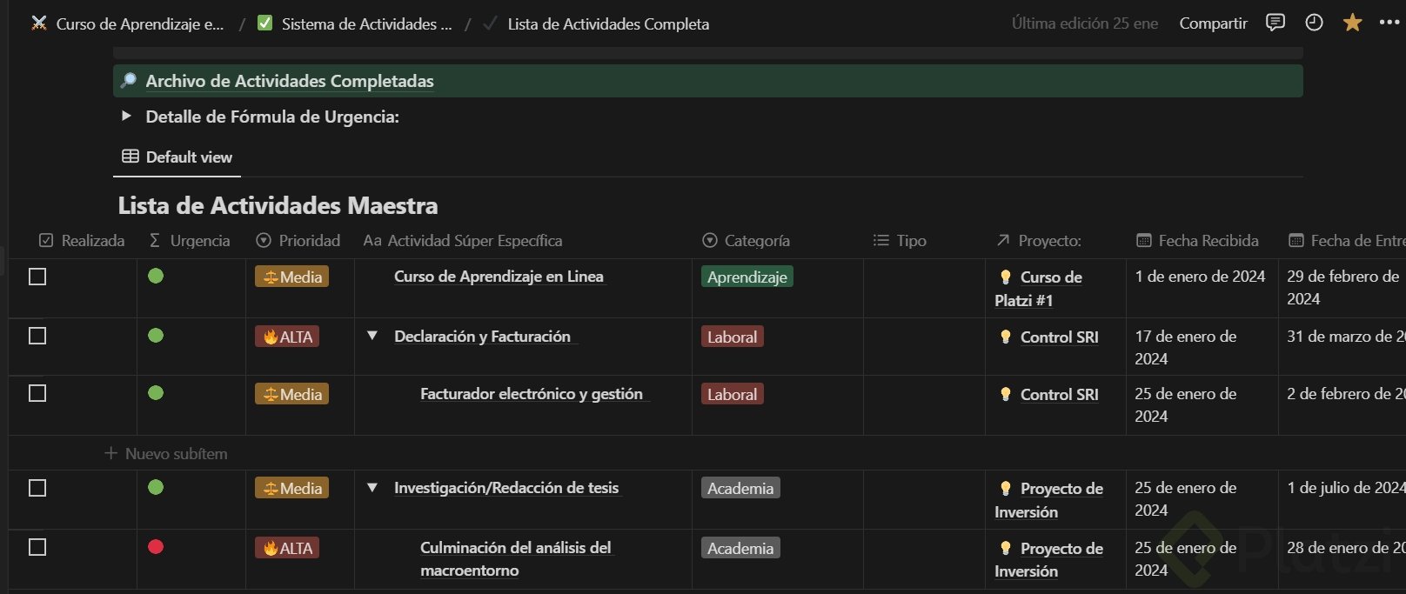Open the Prioridad column header menu
Image resolution: width=1406 pixels, height=594 pixels.
[298, 241]
